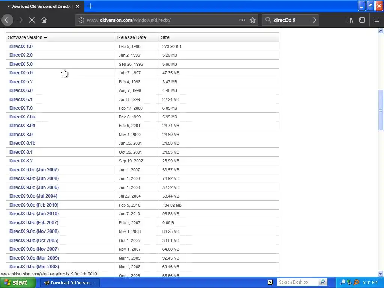
Task: Click the vertical scrollbar thumb
Action: (x=381, y=111)
